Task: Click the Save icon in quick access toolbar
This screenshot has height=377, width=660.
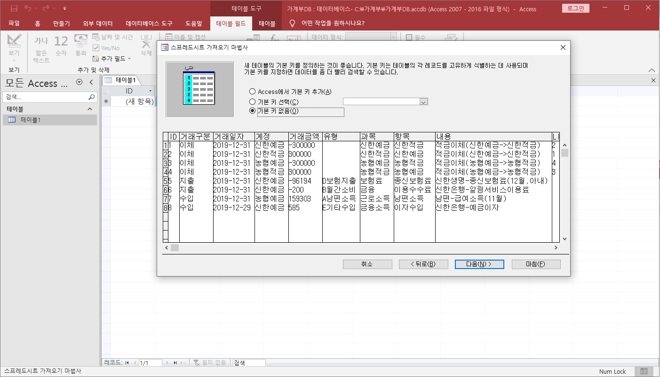Action: [x=14, y=8]
